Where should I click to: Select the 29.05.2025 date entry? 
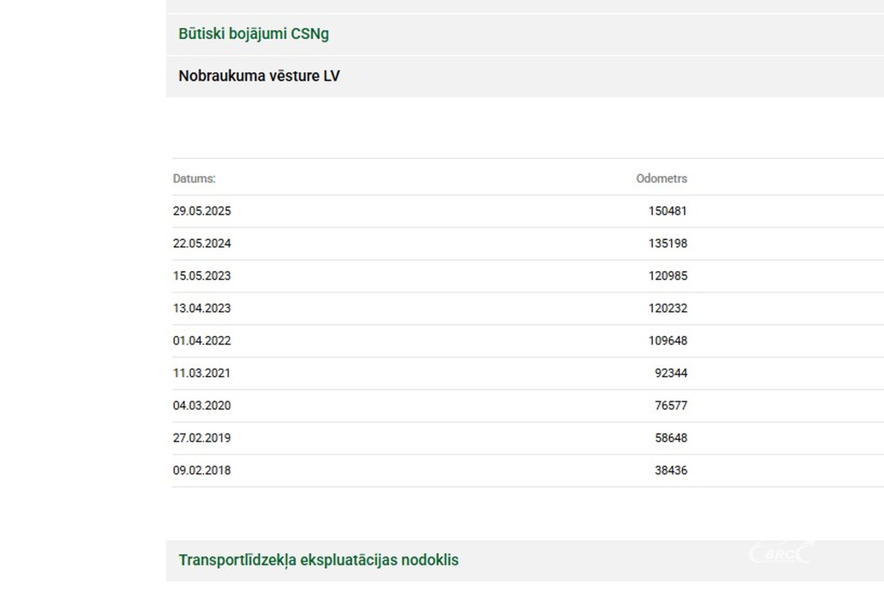[202, 211]
